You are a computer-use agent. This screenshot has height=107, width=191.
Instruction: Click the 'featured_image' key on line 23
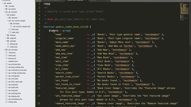[65, 88]
